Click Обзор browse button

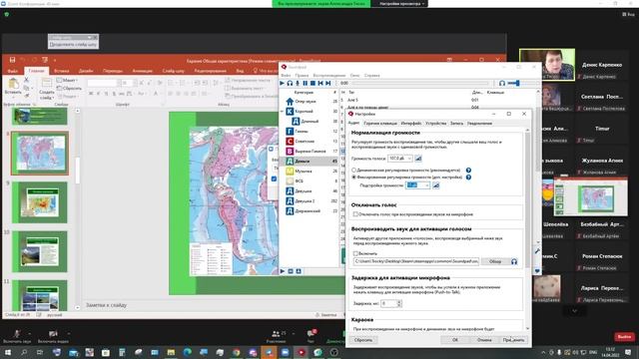[x=495, y=261]
